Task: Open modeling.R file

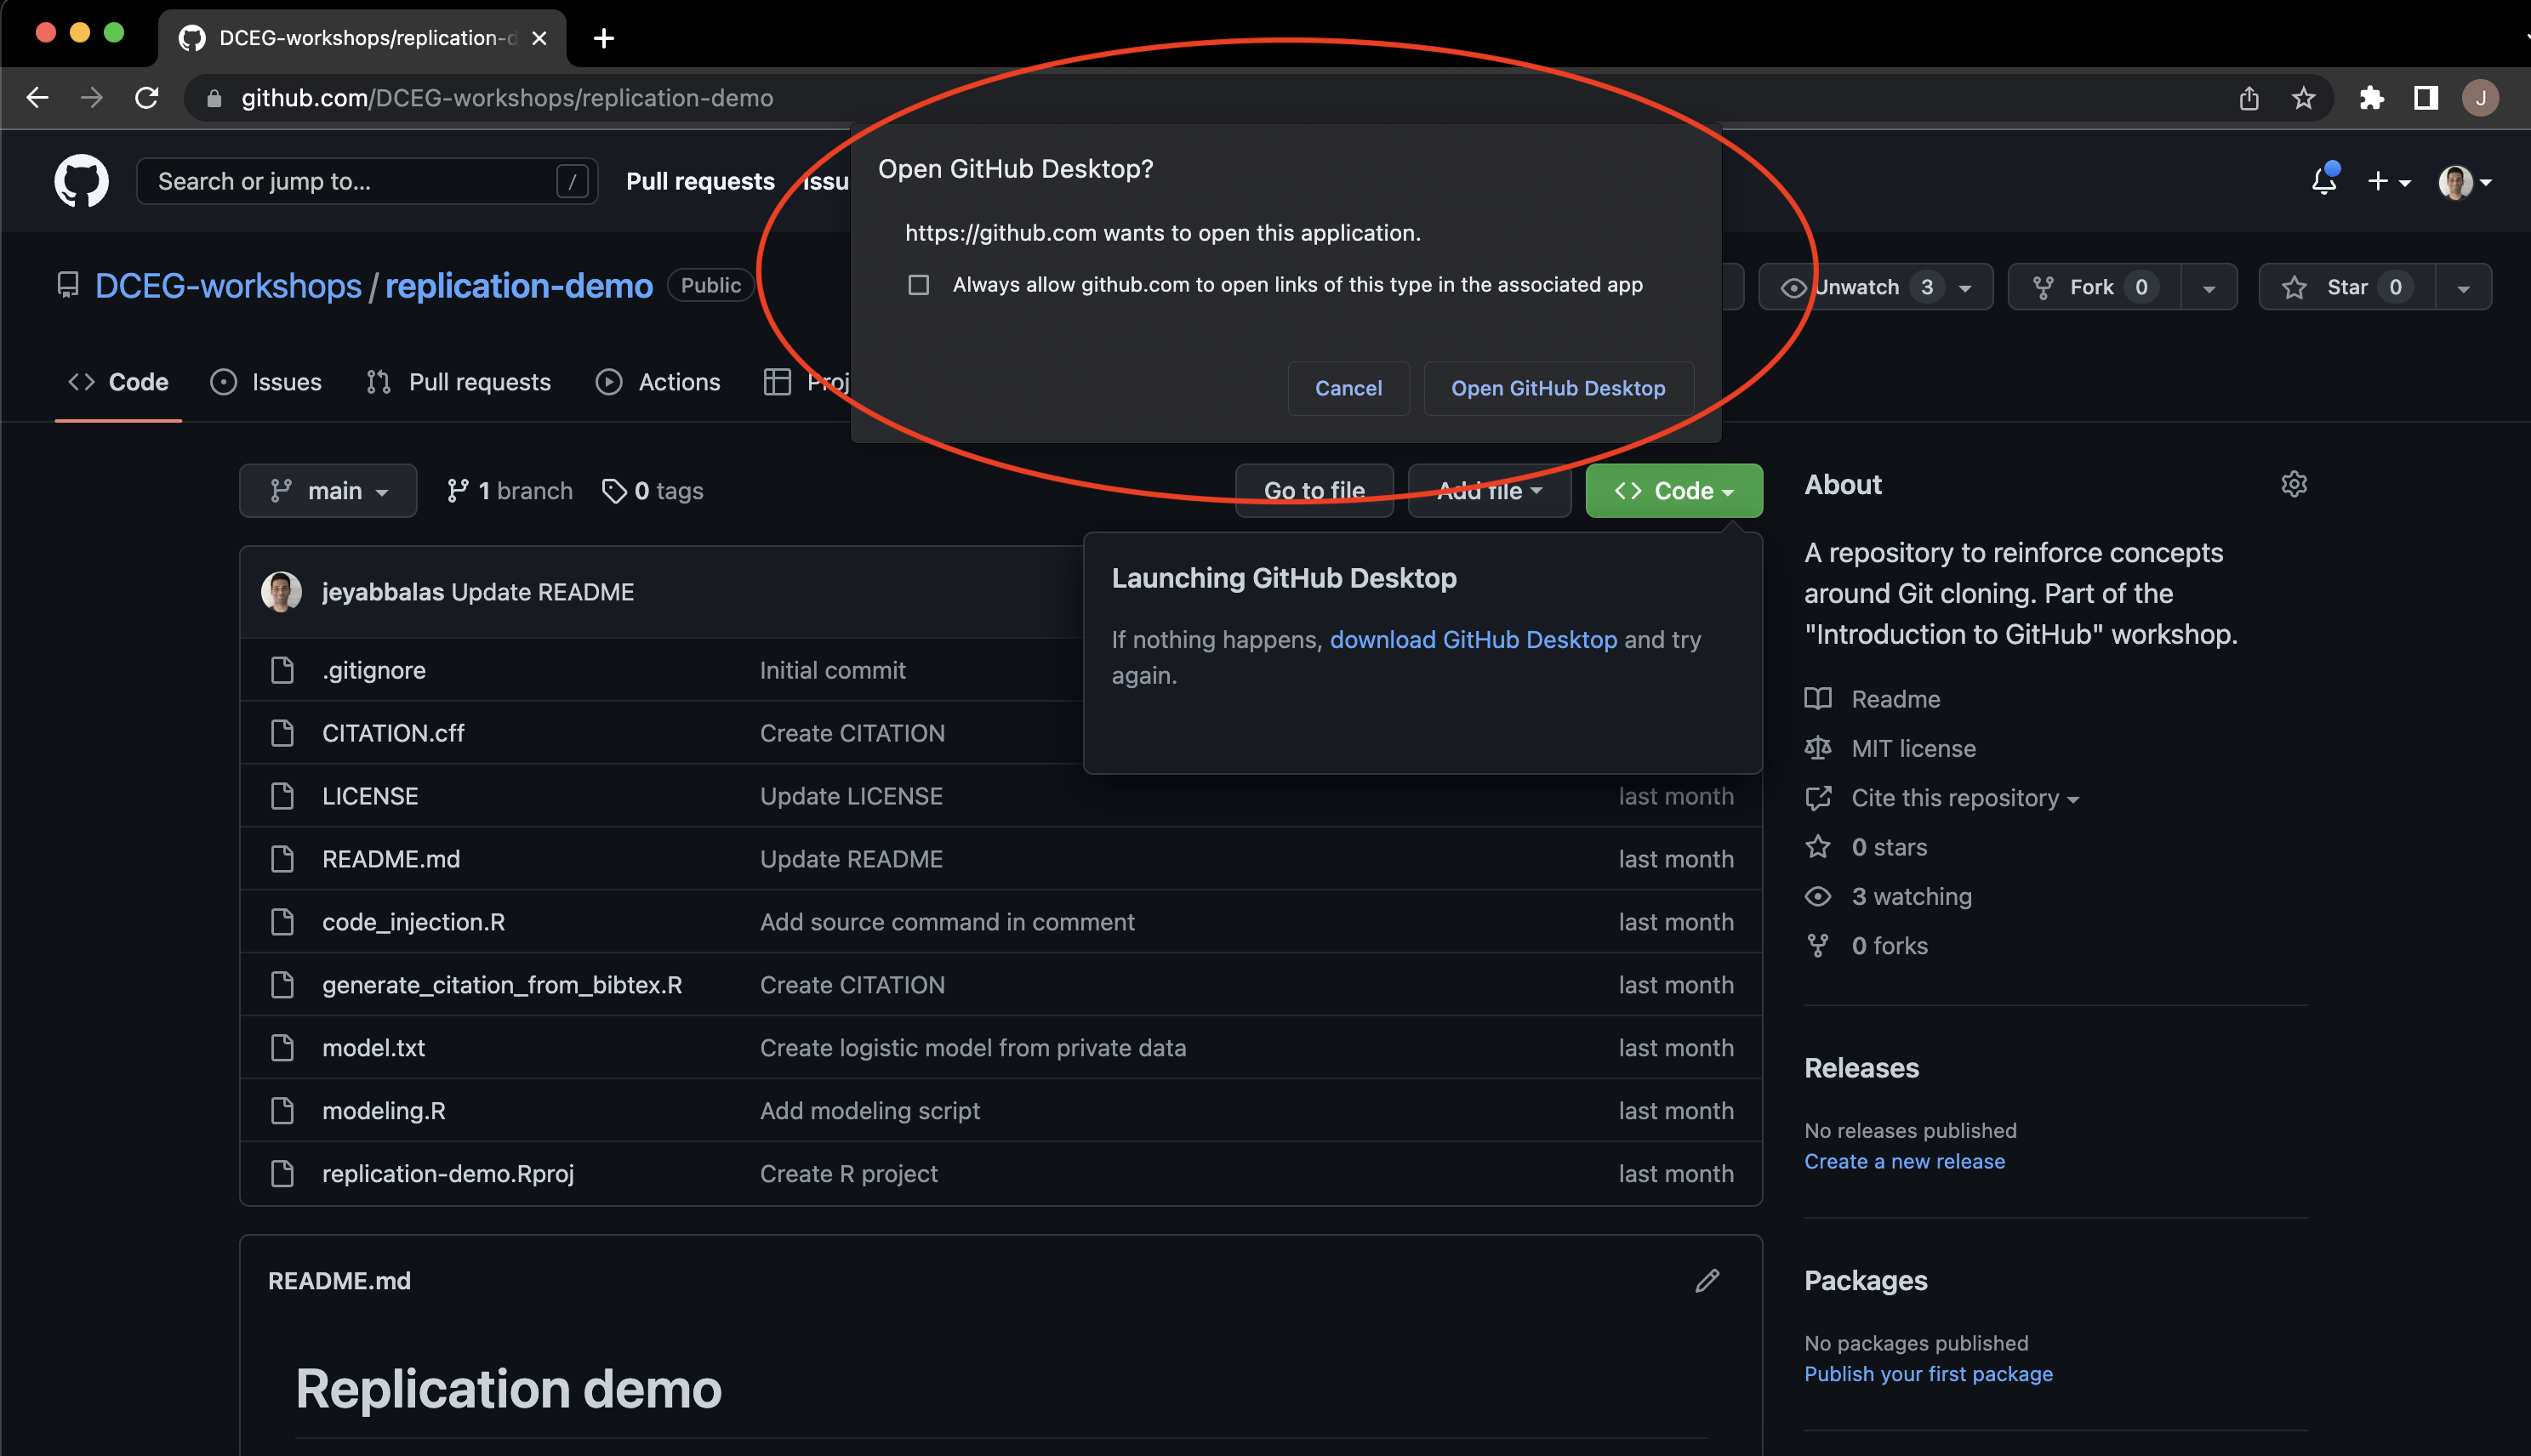Action: click(x=384, y=1111)
